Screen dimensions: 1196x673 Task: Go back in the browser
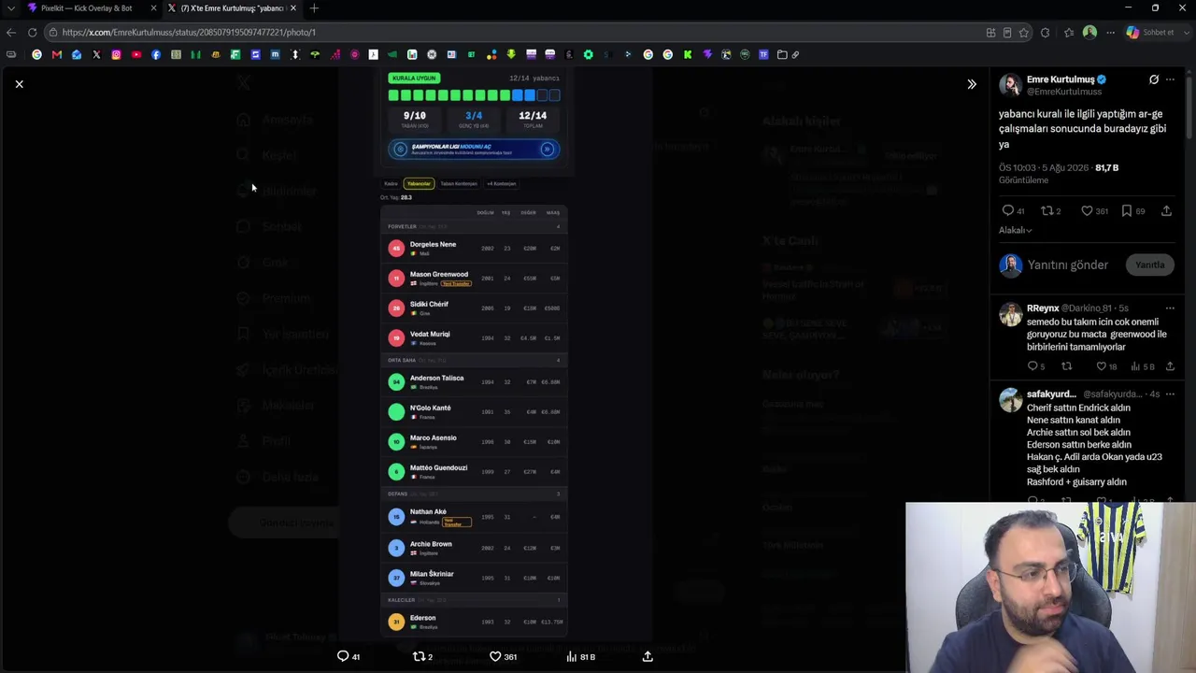point(11,32)
